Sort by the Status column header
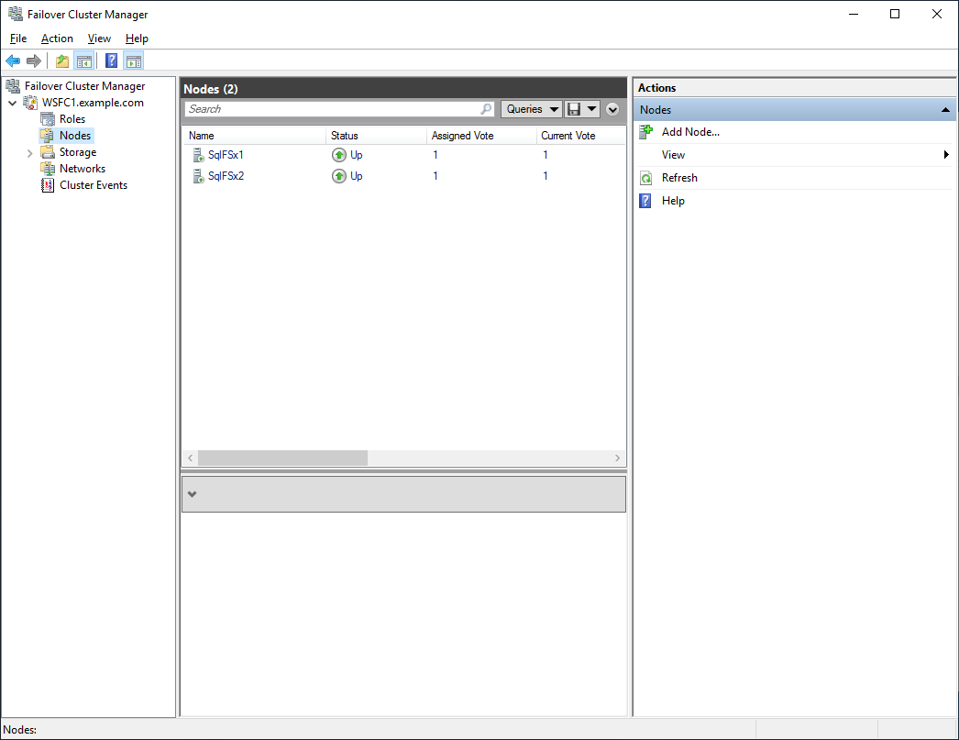The image size is (959, 740). tap(376, 136)
